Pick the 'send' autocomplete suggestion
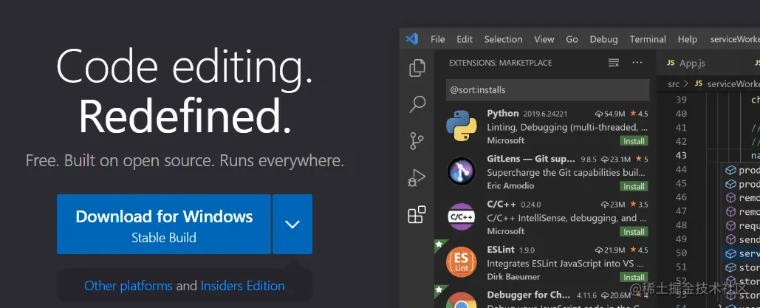 (741, 239)
